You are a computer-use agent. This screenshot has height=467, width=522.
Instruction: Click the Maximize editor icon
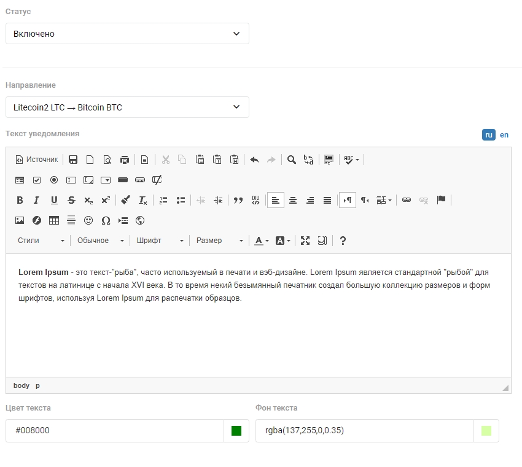tap(305, 241)
